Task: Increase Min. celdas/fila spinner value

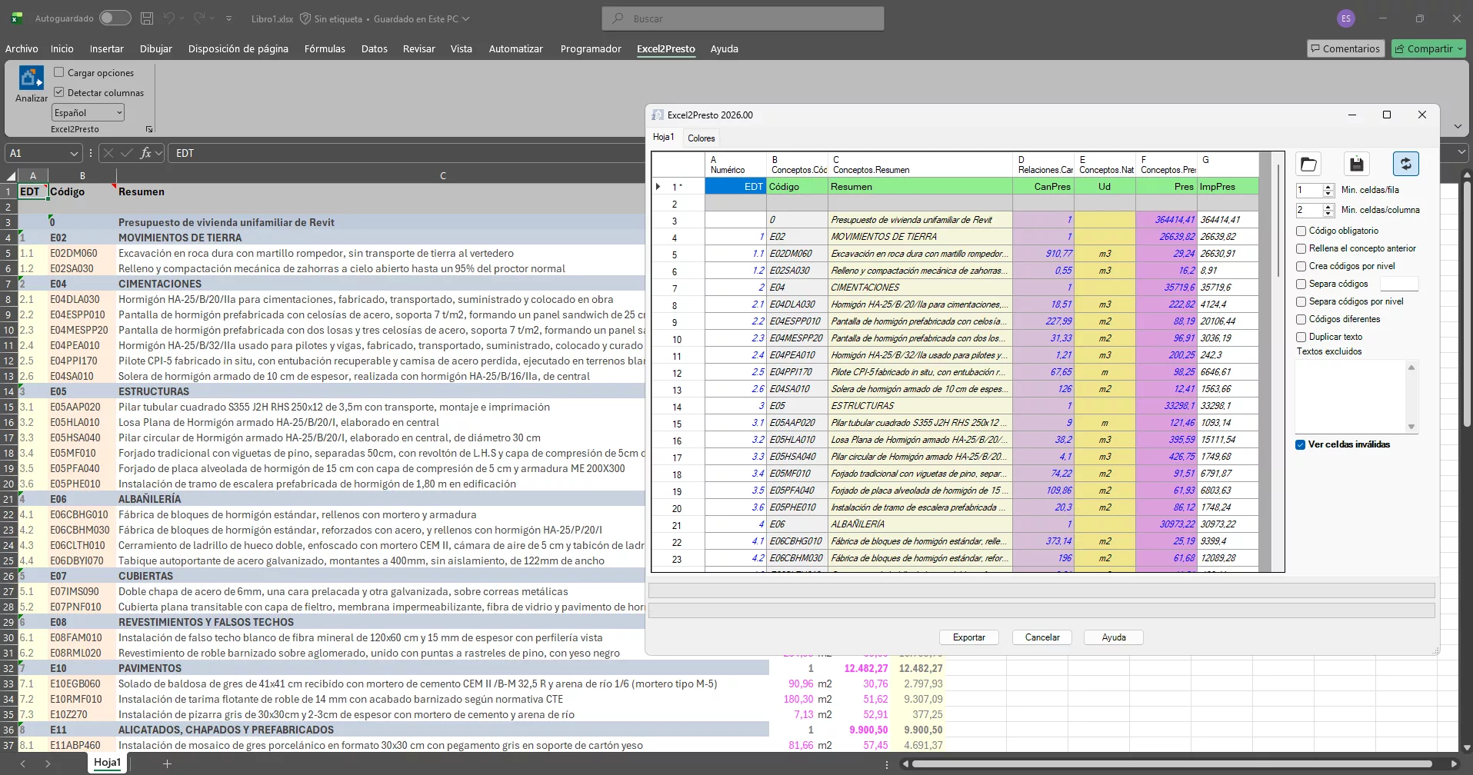Action: point(1328,187)
